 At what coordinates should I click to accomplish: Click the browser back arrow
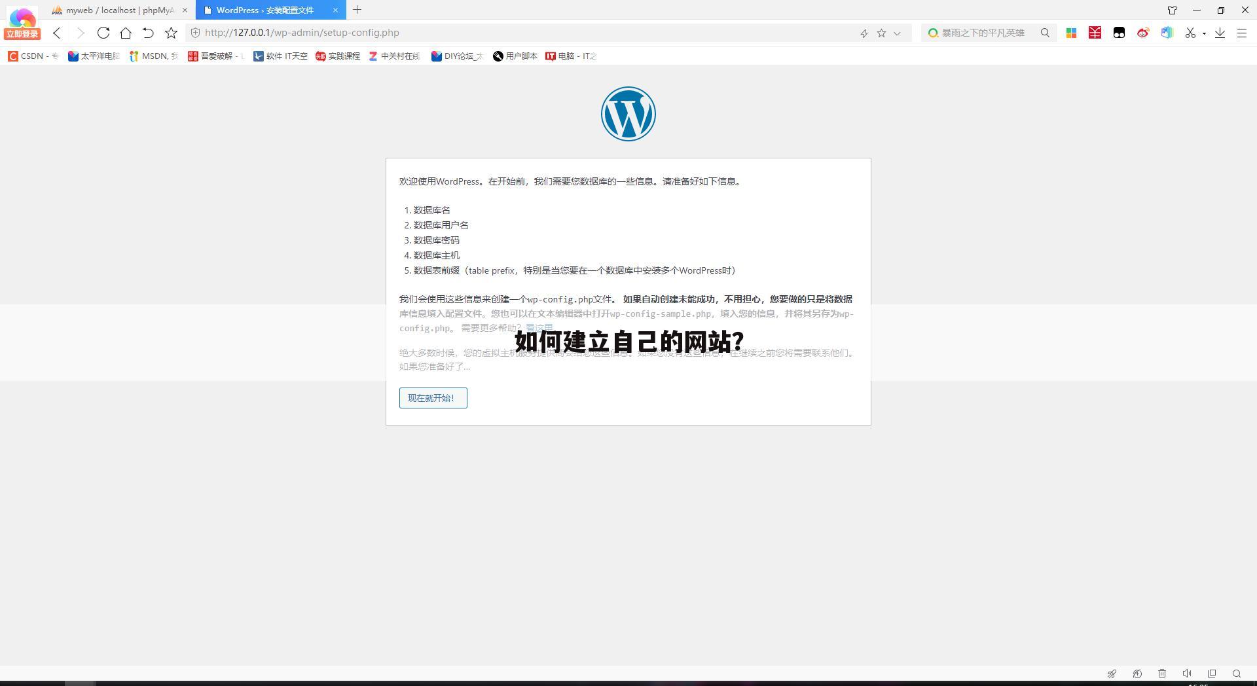pyautogui.click(x=57, y=33)
